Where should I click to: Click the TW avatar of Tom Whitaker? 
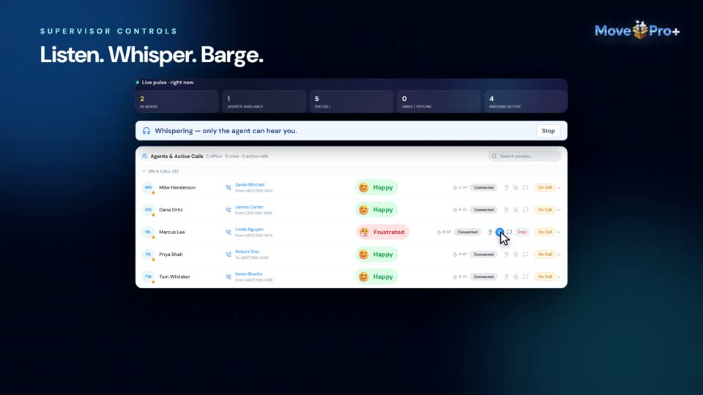coord(148,276)
